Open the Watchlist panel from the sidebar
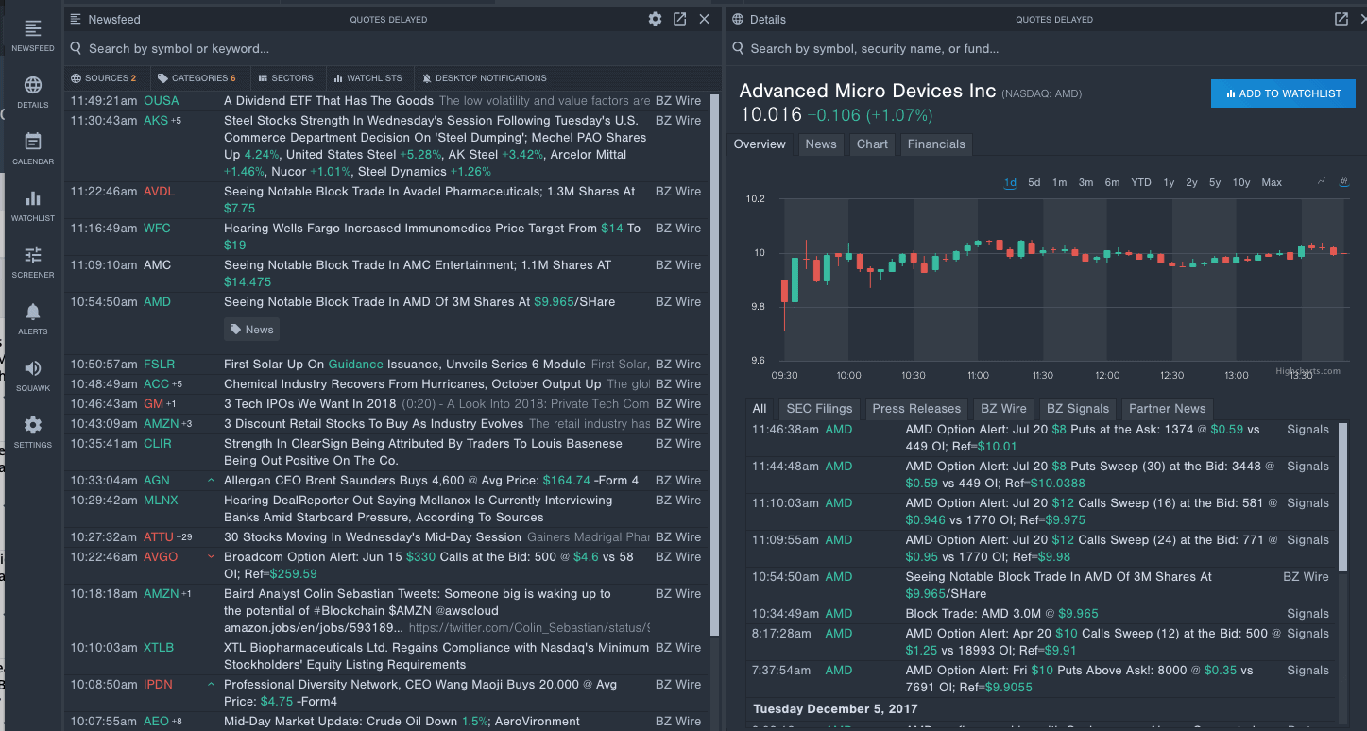Viewport: 1367px width, 731px height. (32, 201)
